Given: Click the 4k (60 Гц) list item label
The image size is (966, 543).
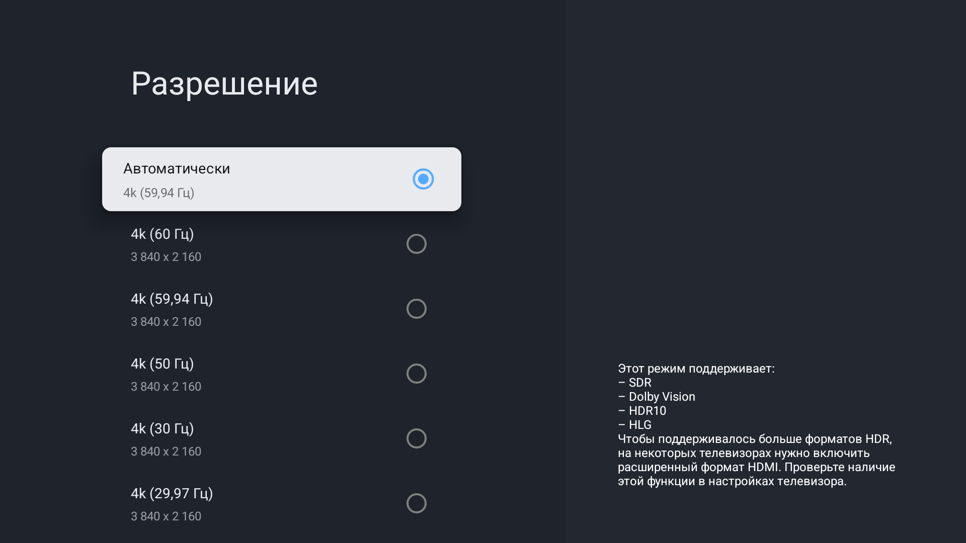Looking at the screenshot, I should (x=162, y=234).
